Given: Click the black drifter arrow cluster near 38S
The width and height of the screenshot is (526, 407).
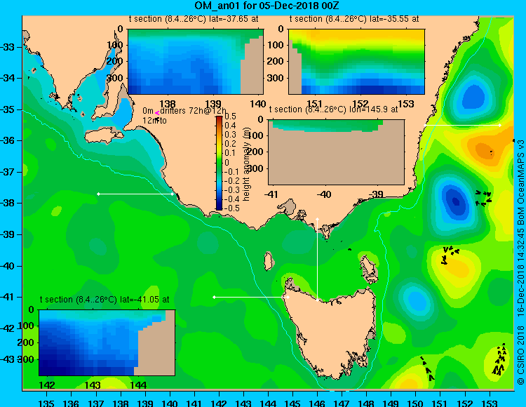Looking at the screenshot, I should [483, 198].
